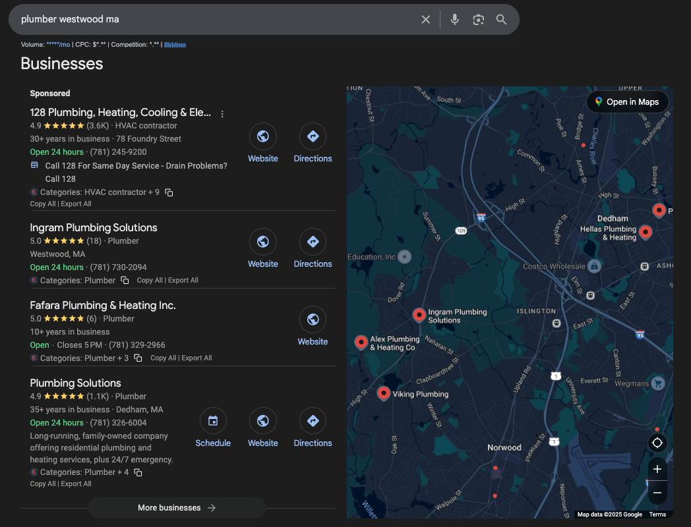Screen dimensions: 691x527
Task: Click the 1.1K reviews rating for Plumbing Solutions
Action: [x=69, y=397]
